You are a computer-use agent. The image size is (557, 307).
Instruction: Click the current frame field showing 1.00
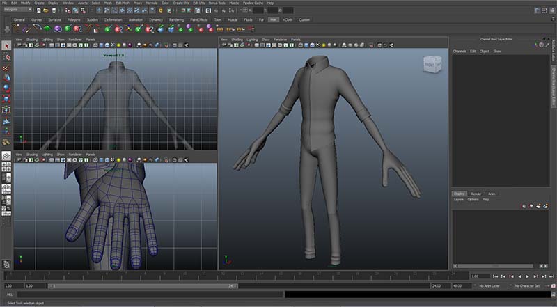coord(480,276)
